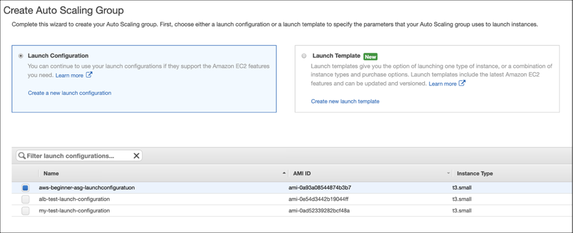Check the alb-test-launch-configuration checkbox
The image size is (573, 233).
(25, 199)
